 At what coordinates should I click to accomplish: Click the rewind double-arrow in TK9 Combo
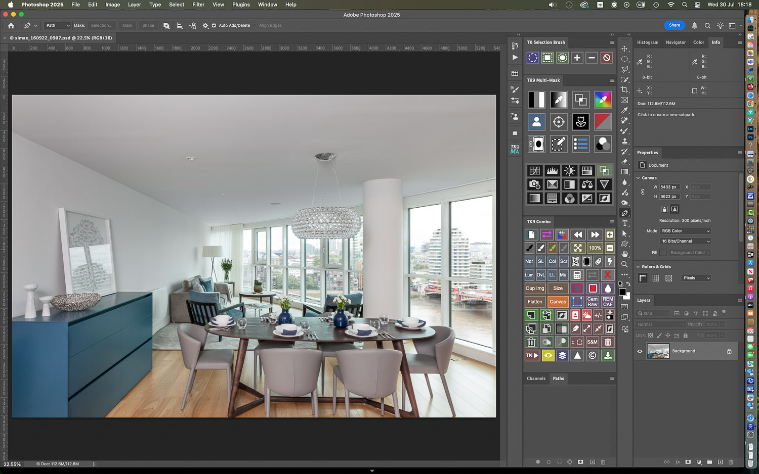pyautogui.click(x=578, y=234)
